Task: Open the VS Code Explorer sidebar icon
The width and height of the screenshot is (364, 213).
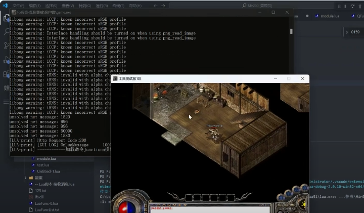Action: point(7,18)
